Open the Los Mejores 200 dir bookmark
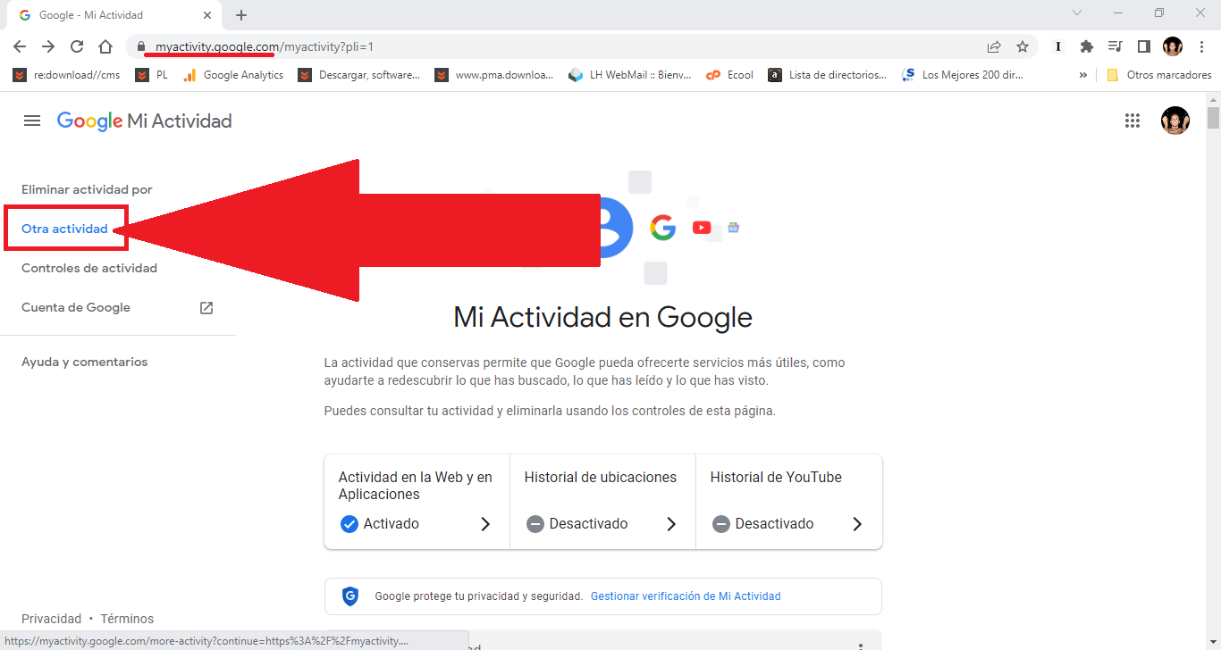1221x650 pixels. point(963,75)
